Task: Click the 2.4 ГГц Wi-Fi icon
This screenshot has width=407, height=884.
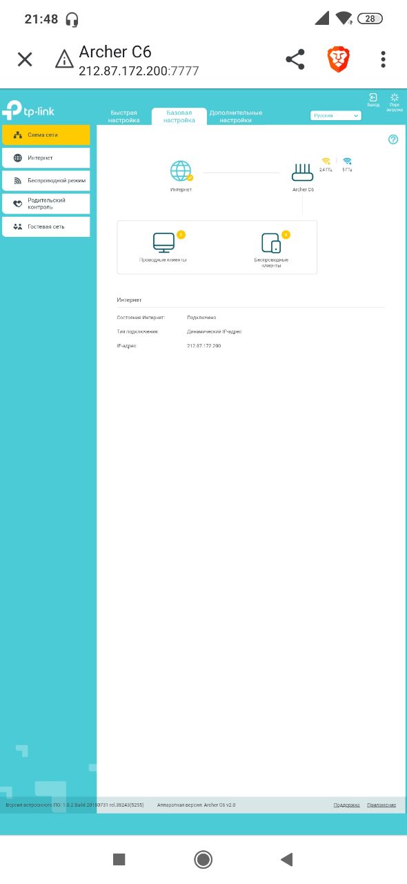Action: pyautogui.click(x=326, y=162)
